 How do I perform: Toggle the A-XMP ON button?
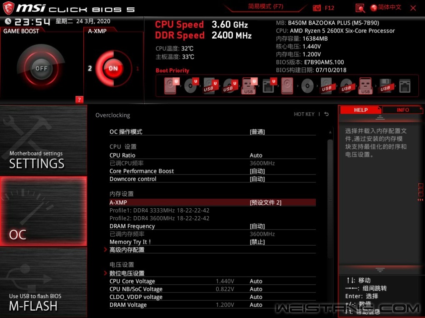[x=113, y=68]
